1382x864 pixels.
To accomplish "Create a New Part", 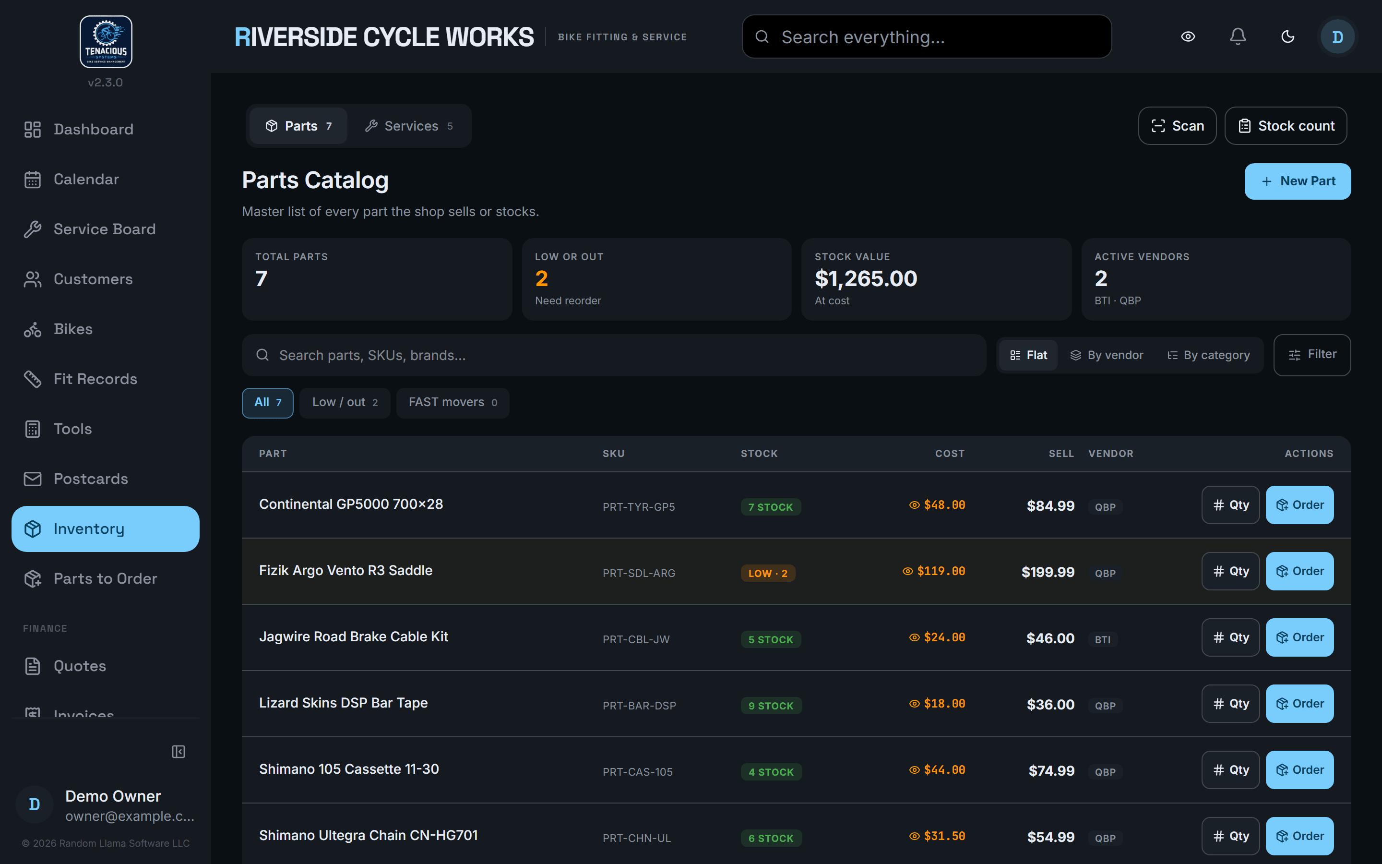I will (x=1298, y=181).
